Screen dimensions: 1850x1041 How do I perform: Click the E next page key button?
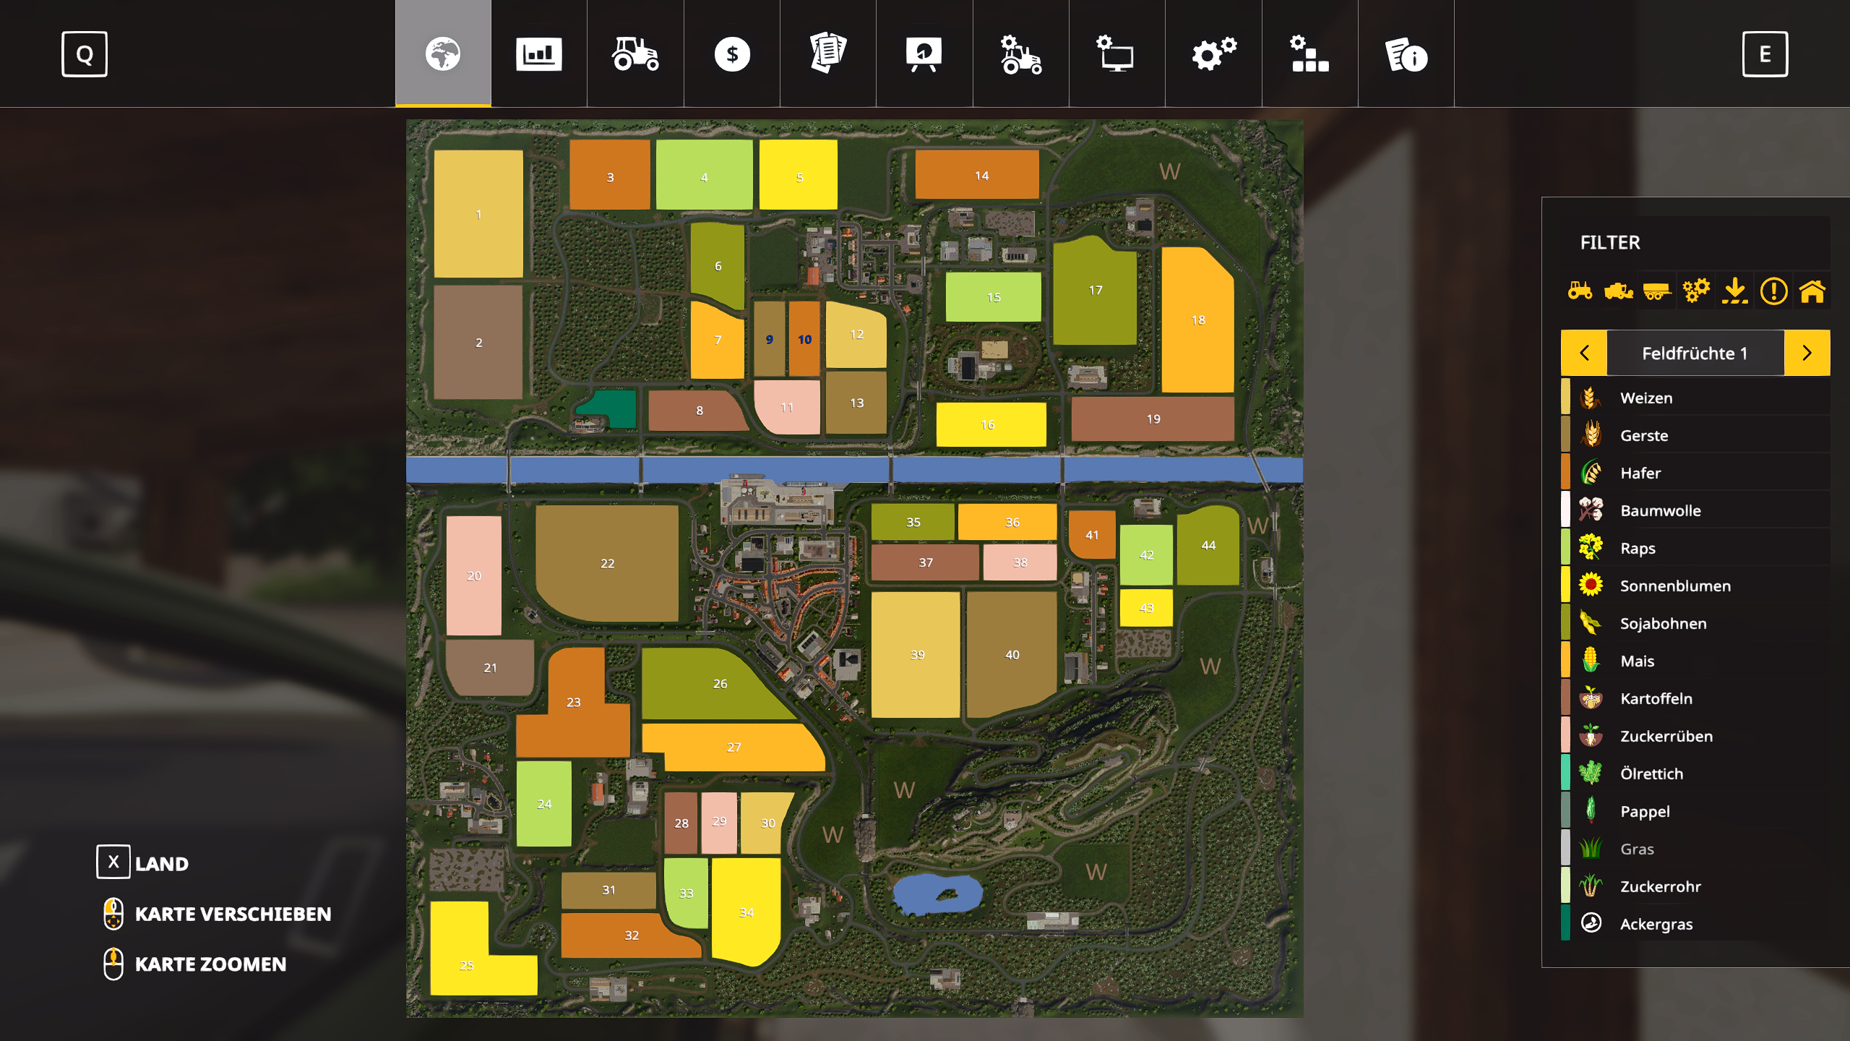1765,54
